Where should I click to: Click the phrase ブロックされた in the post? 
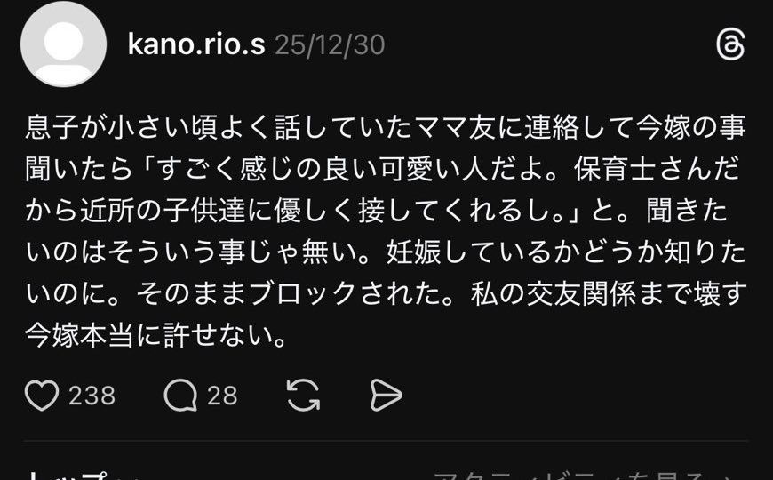tap(345, 294)
